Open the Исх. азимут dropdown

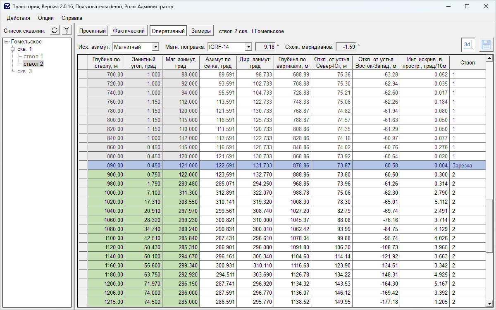(x=155, y=47)
